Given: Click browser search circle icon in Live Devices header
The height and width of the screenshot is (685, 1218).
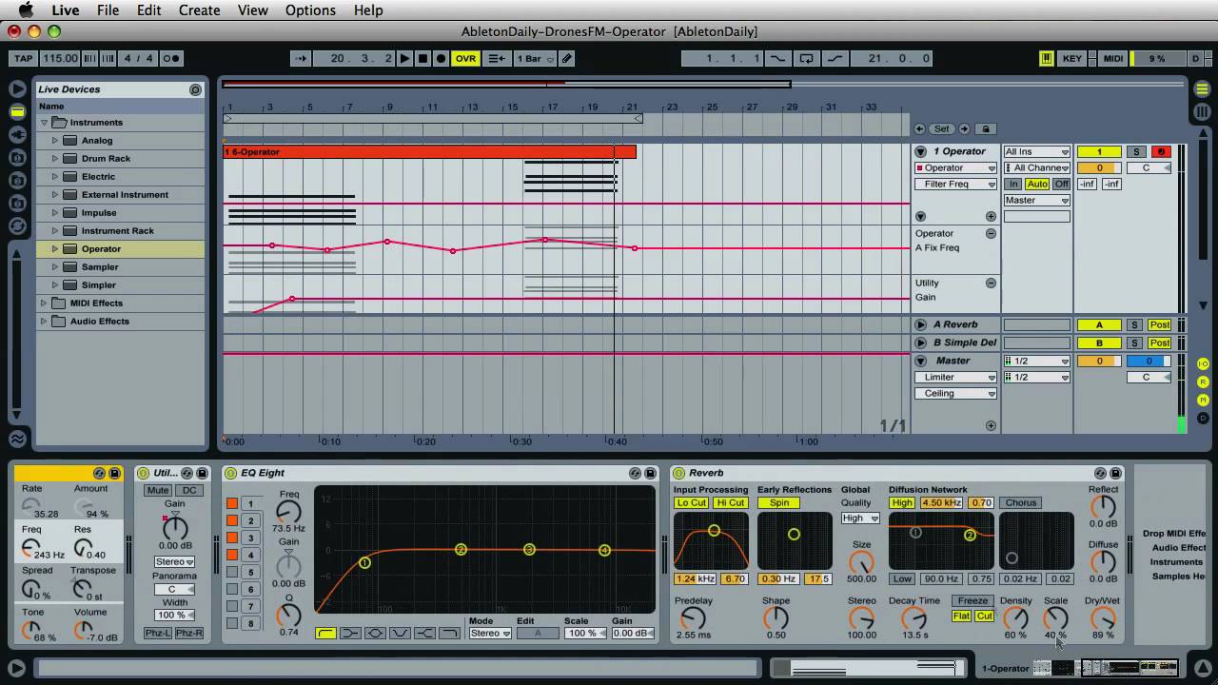Looking at the screenshot, I should [195, 89].
